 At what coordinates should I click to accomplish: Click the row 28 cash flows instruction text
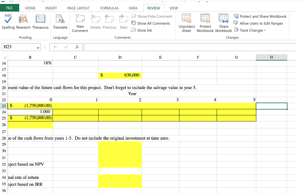[x=89, y=138]
